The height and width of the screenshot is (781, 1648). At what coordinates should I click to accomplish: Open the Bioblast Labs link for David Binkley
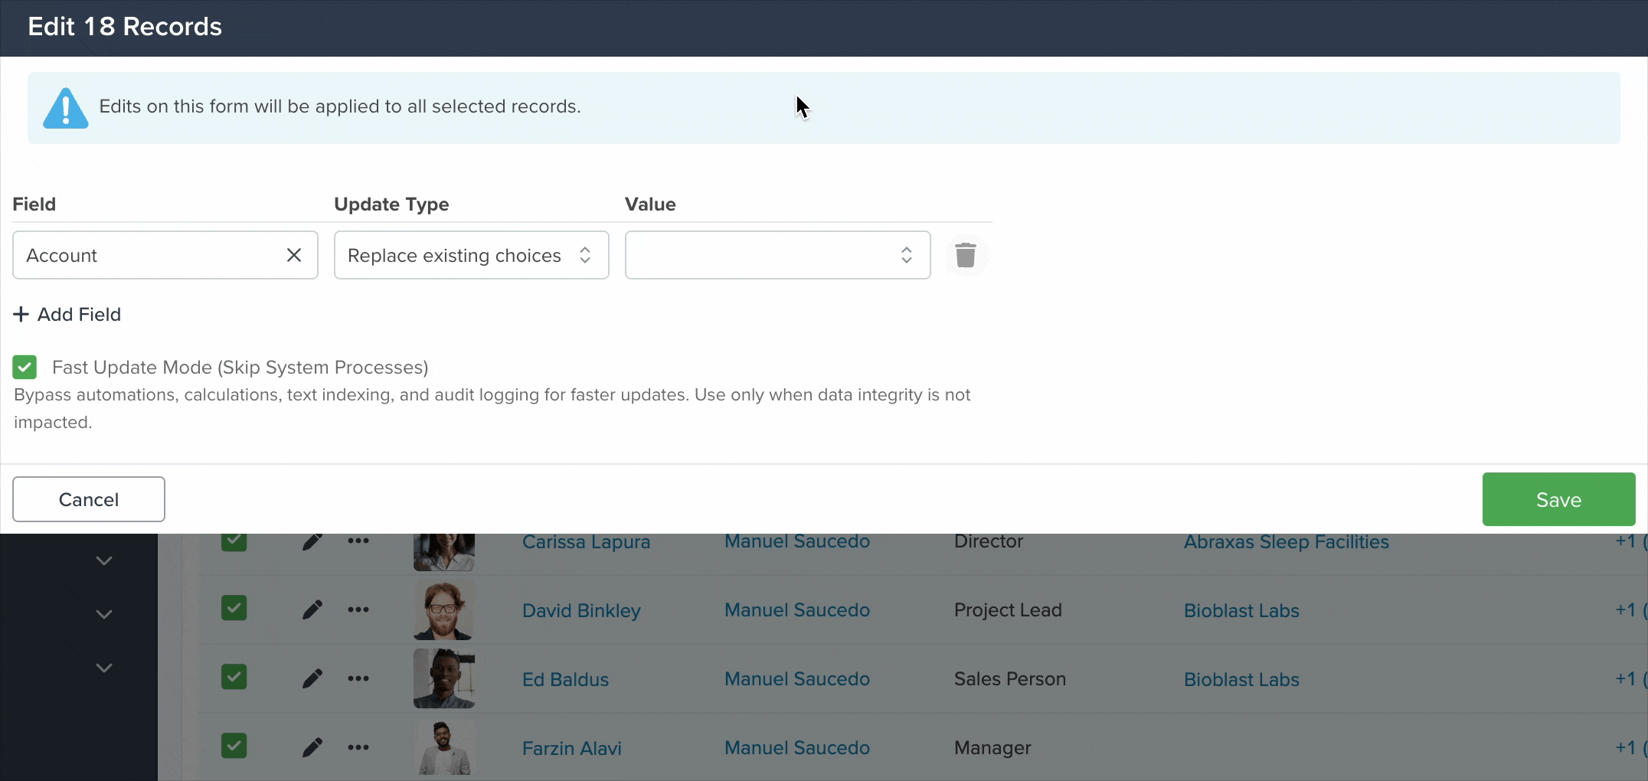(x=1241, y=610)
